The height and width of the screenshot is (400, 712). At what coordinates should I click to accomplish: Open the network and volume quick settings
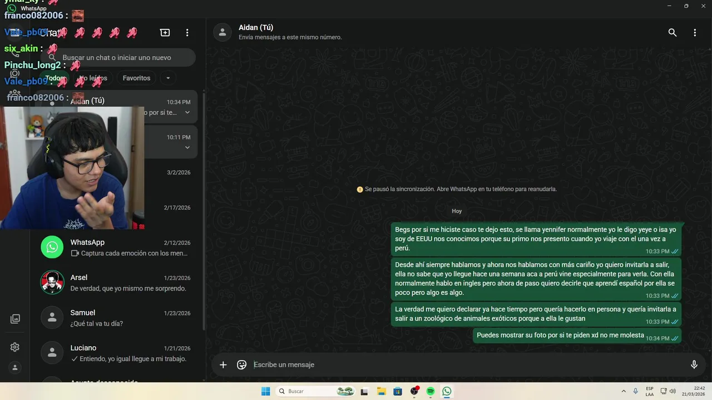point(668,391)
